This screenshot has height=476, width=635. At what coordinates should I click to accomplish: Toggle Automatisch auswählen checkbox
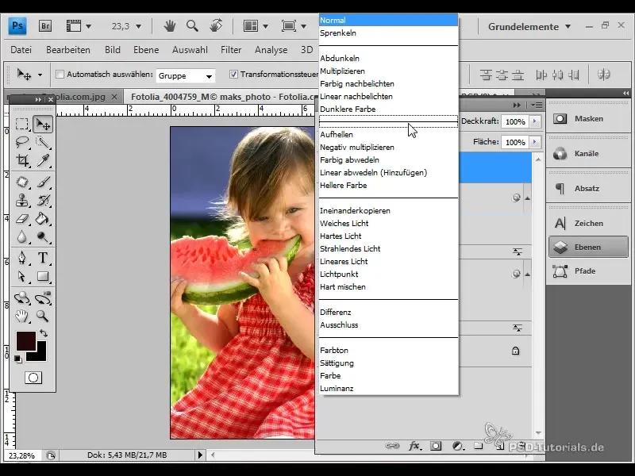click(x=60, y=75)
